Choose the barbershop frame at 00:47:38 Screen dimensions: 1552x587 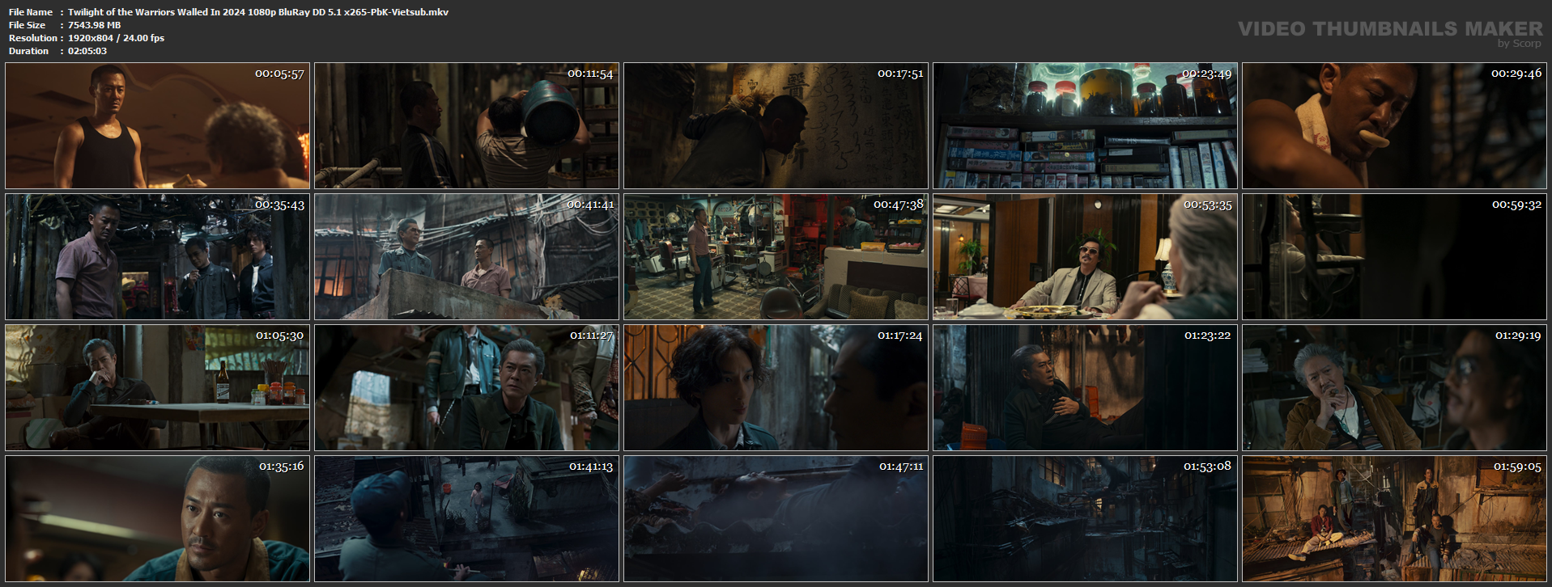point(776,256)
